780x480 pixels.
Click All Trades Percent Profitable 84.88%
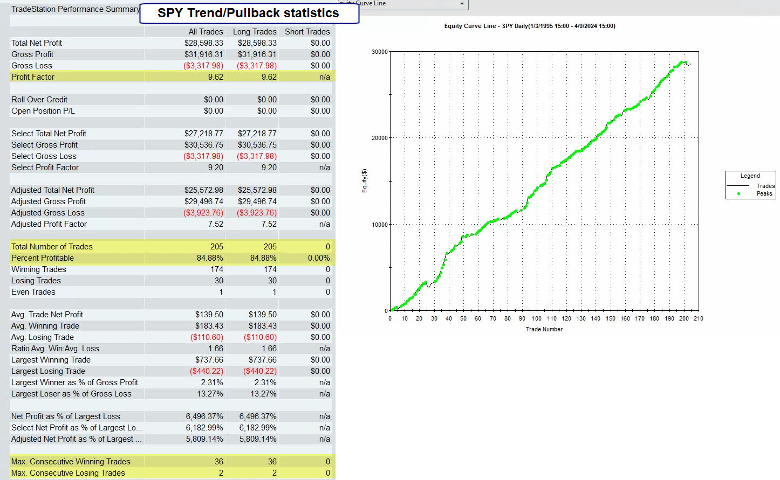pos(210,258)
